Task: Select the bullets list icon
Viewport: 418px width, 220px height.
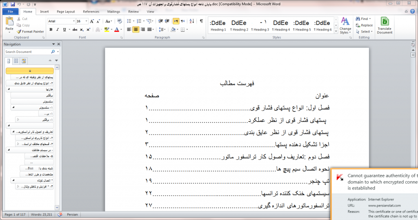Action: coord(129,21)
